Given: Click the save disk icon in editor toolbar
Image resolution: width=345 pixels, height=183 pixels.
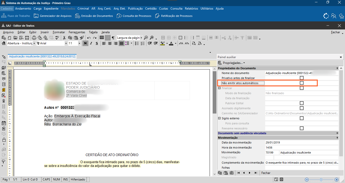Looking at the screenshot, I should click(x=27, y=38).
